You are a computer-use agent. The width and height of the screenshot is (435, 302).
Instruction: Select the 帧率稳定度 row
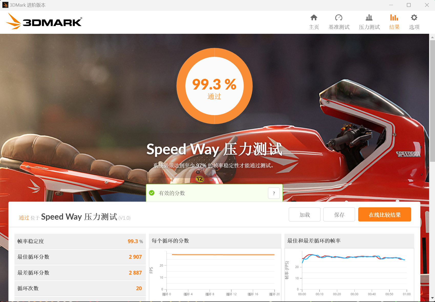[x=80, y=241]
